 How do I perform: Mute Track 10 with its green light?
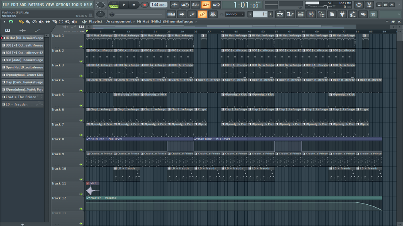[81, 179]
